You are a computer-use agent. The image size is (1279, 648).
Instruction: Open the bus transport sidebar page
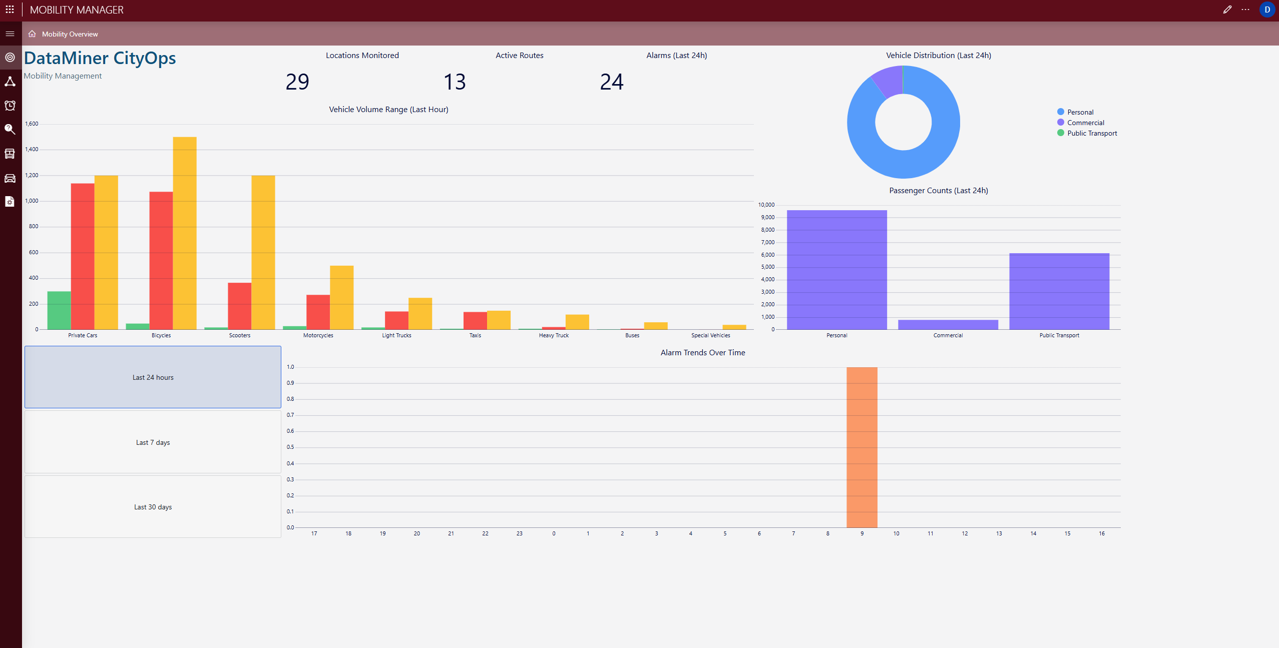point(10,154)
